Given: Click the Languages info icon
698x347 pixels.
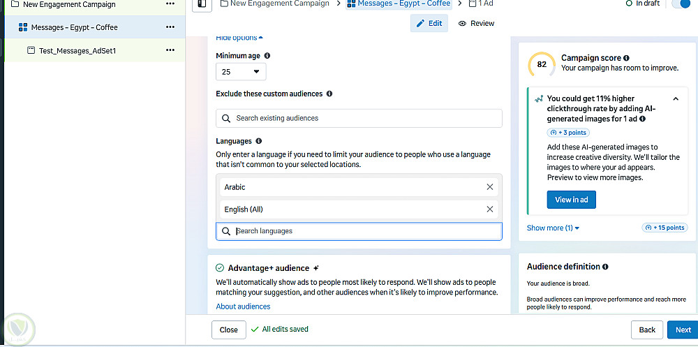Looking at the screenshot, I should [x=259, y=141].
